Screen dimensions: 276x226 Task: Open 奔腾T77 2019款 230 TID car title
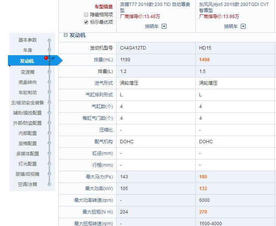155,7
